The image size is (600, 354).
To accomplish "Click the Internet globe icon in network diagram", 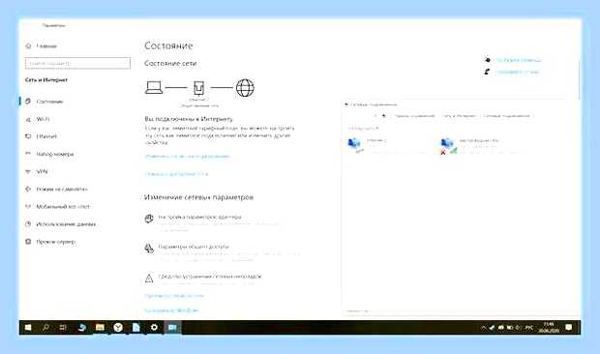I will pos(245,88).
